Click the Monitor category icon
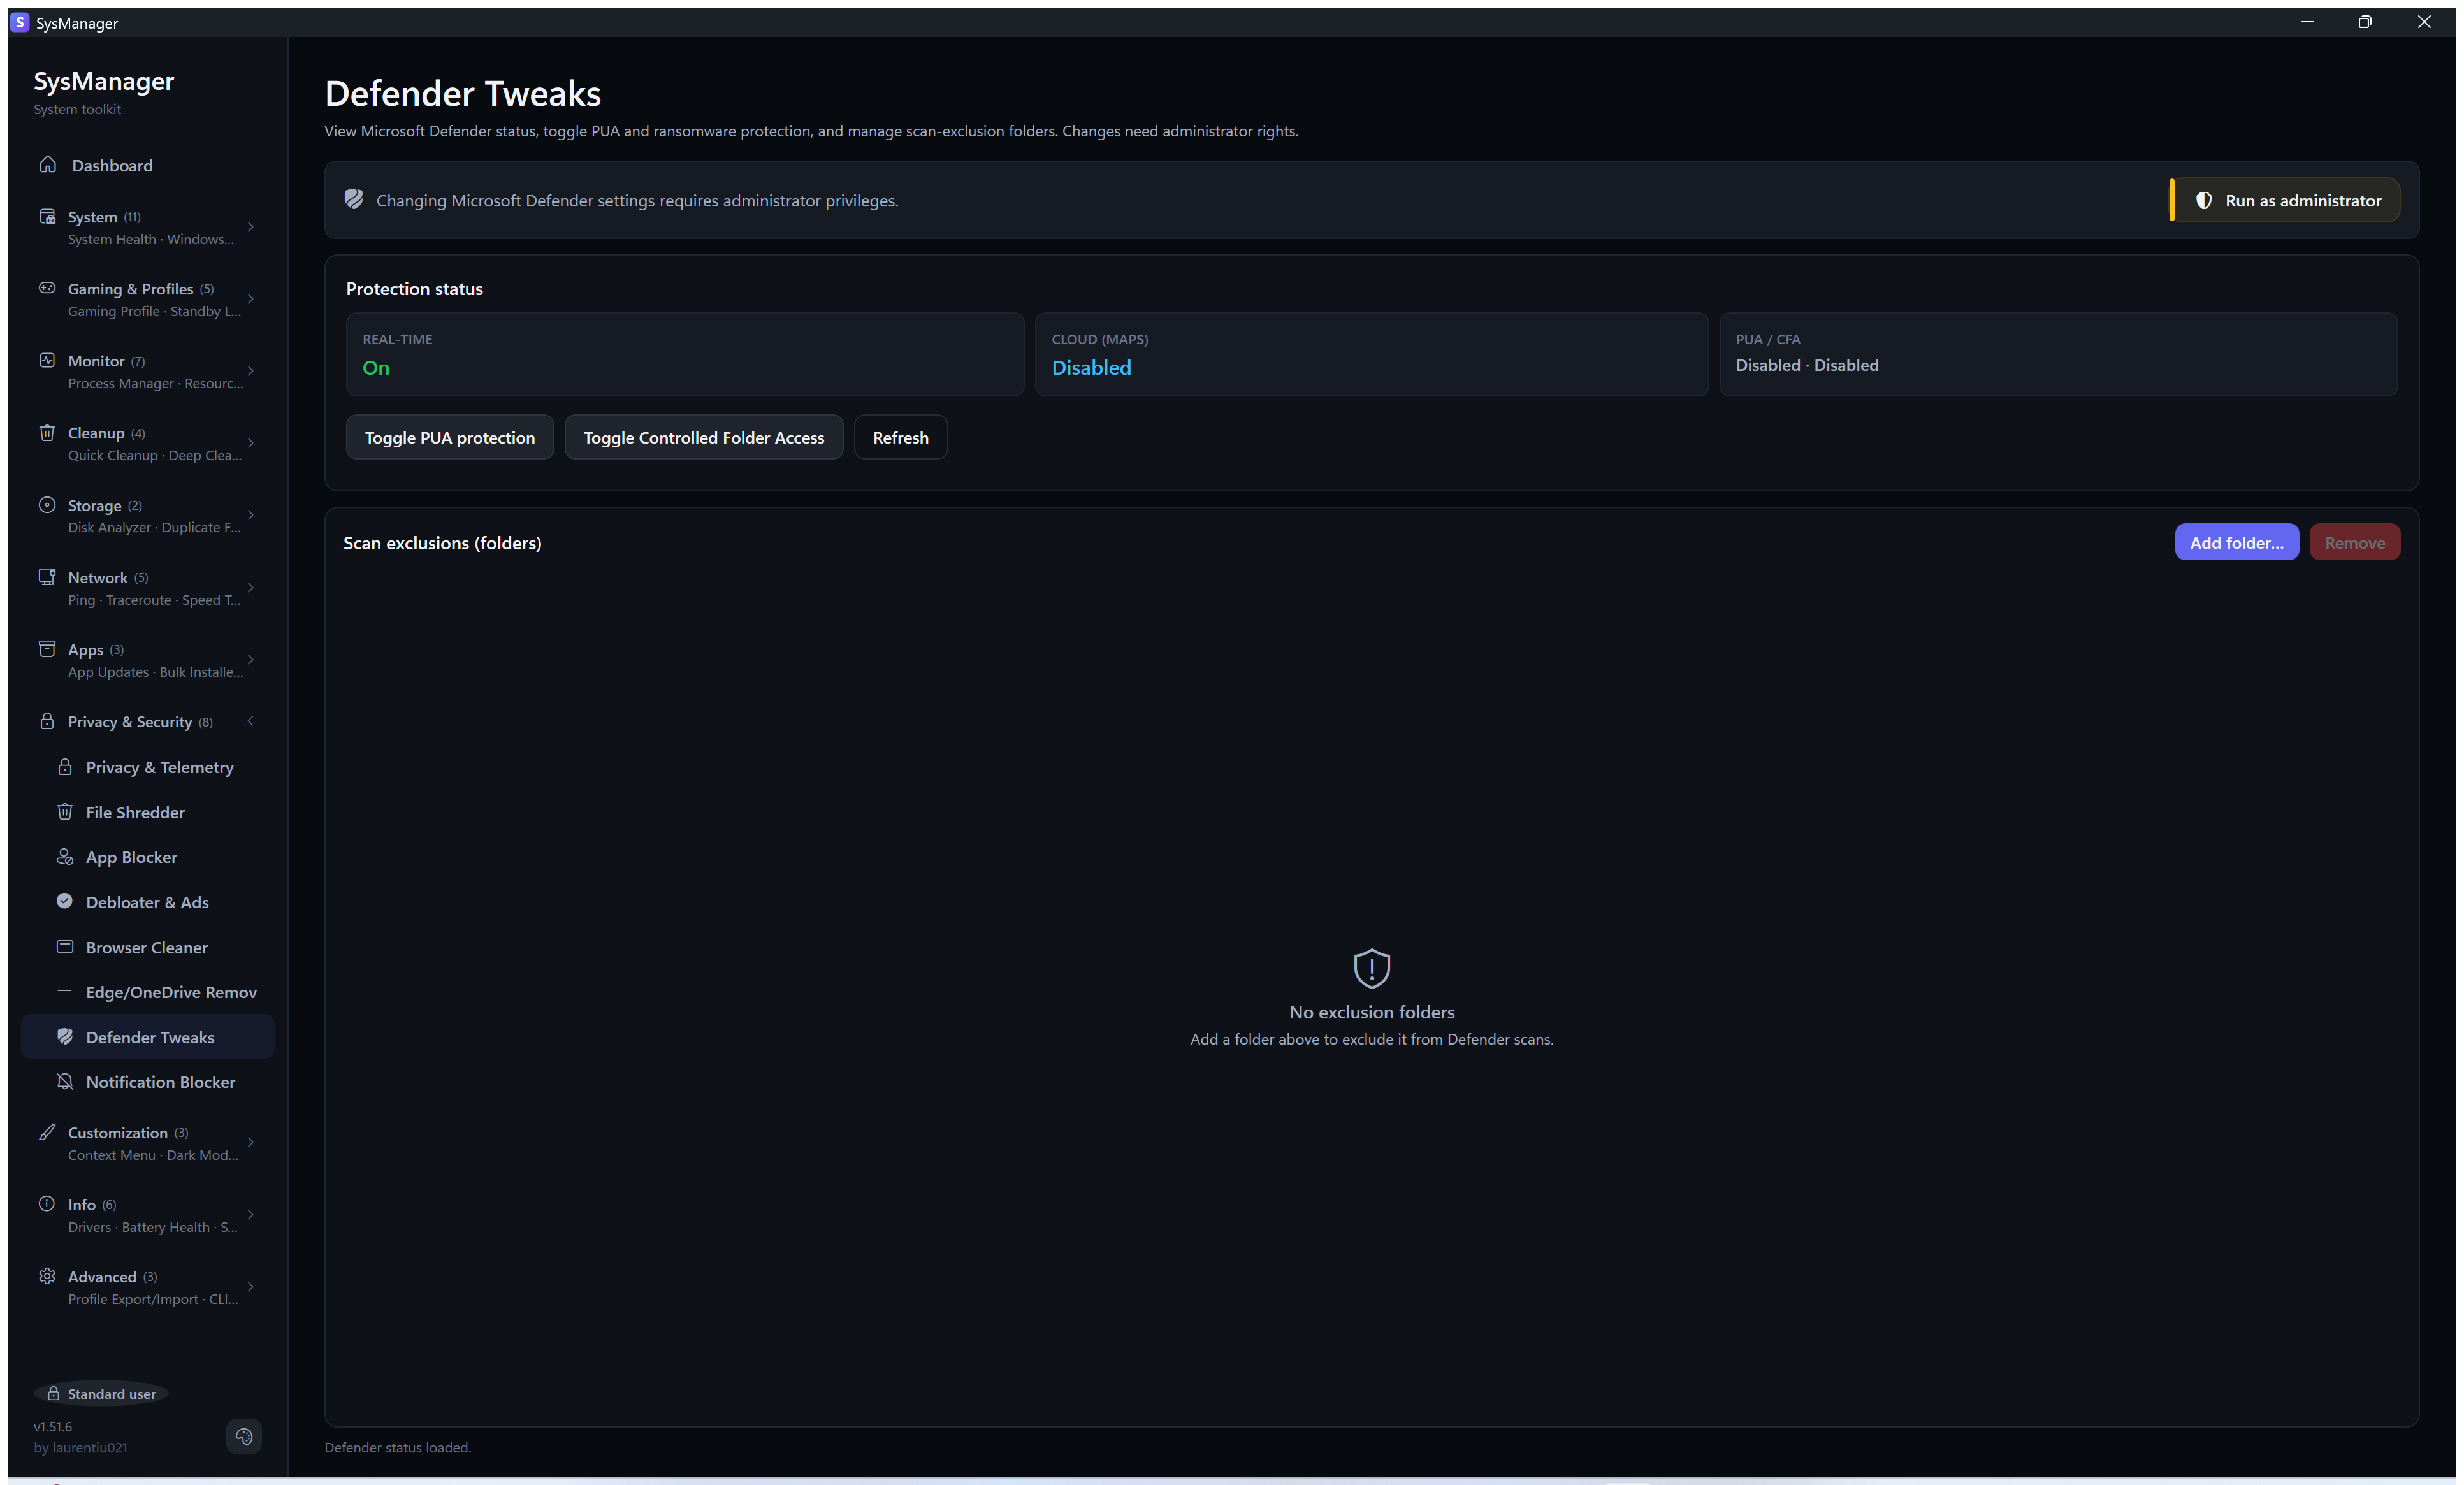 (x=47, y=360)
